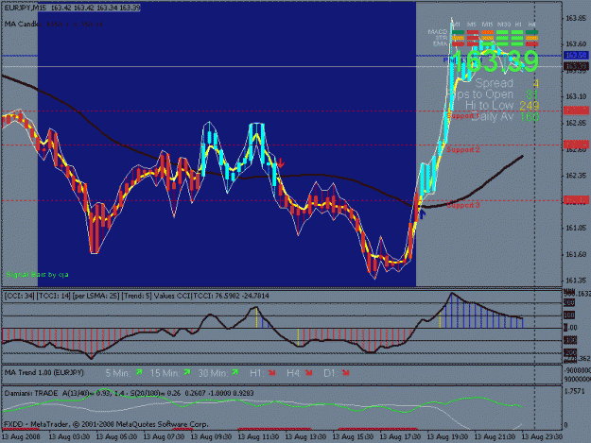
Task: Click the blue 163.50 price axis tag
Action: (576, 56)
